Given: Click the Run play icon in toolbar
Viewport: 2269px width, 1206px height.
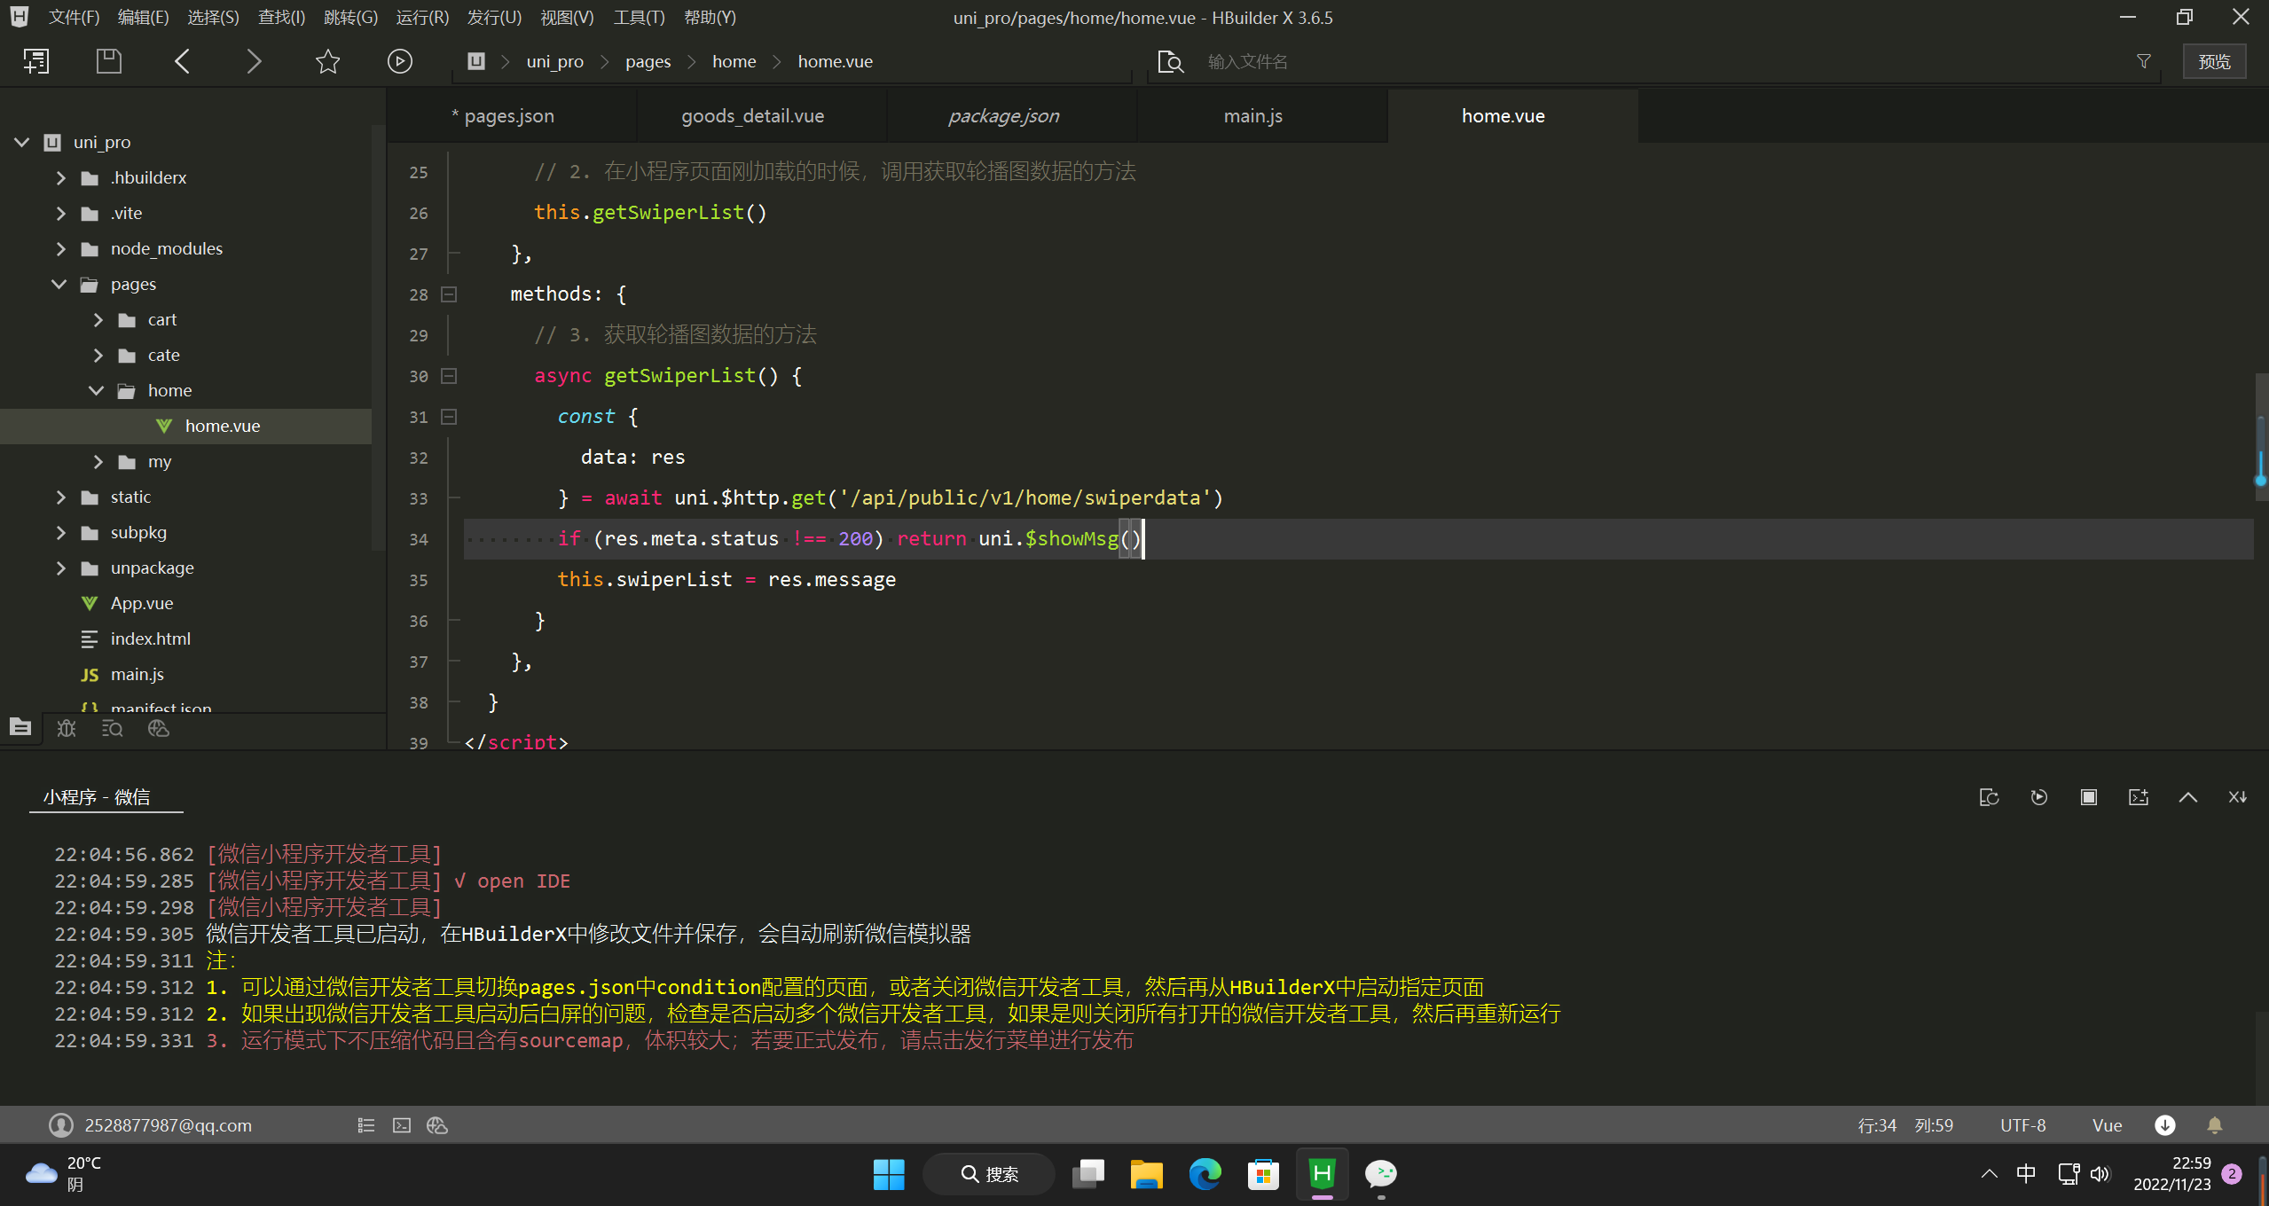Looking at the screenshot, I should click(x=399, y=61).
